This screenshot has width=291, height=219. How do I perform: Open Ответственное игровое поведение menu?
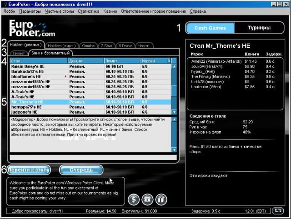click(154, 11)
